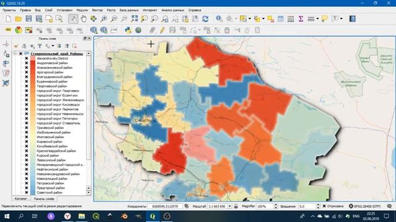
Task: Enable map tips speech bubble icon
Action: (x=324, y=19)
